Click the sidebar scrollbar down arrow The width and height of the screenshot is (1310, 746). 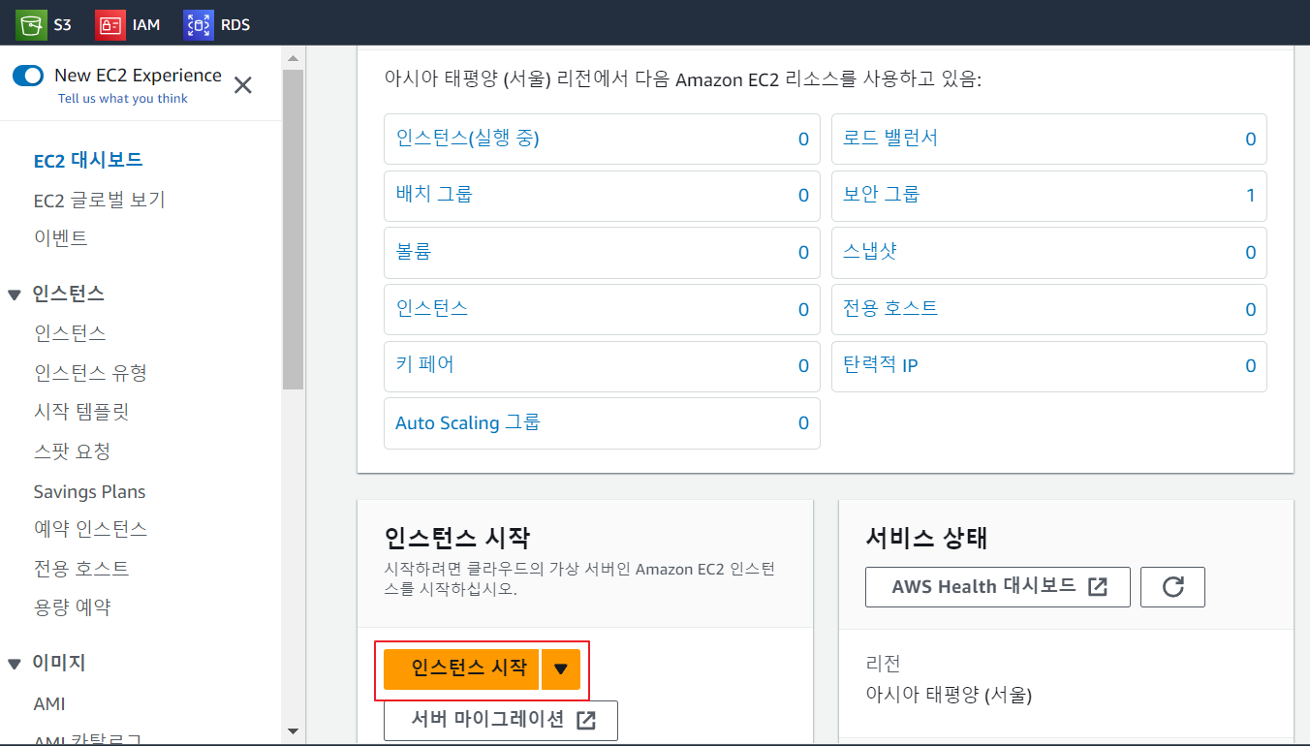(293, 730)
